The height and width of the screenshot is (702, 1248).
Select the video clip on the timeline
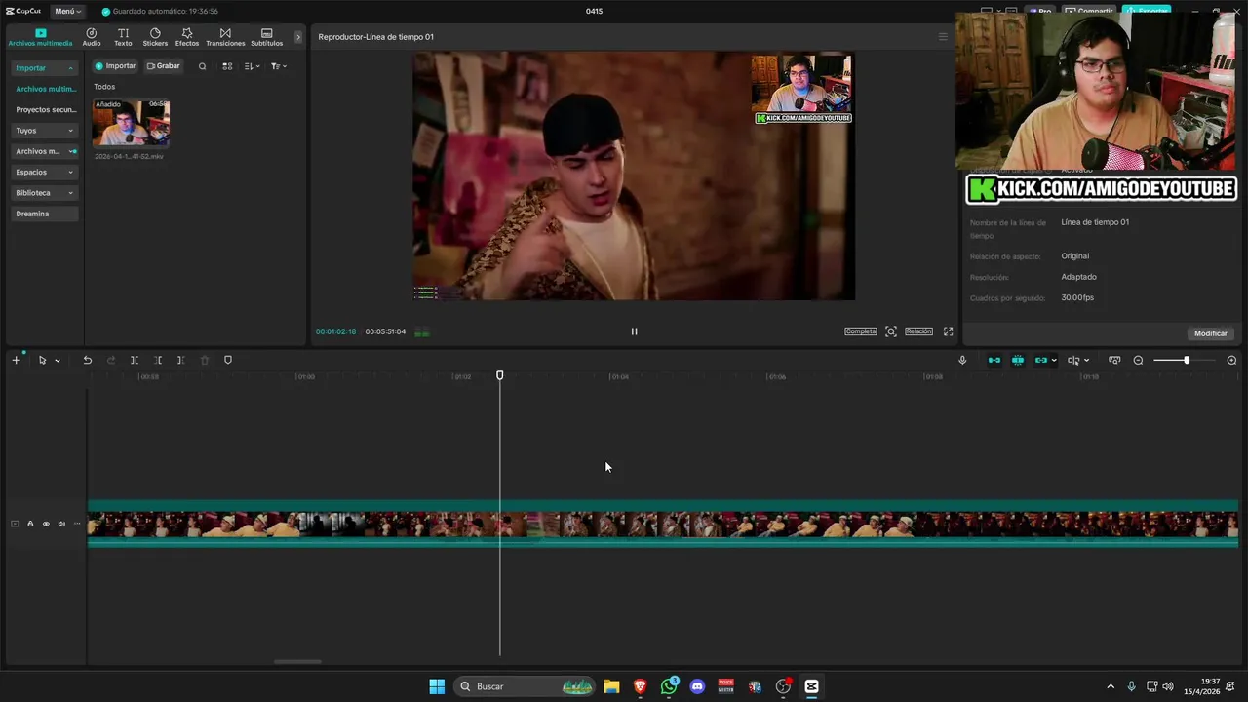tap(663, 524)
